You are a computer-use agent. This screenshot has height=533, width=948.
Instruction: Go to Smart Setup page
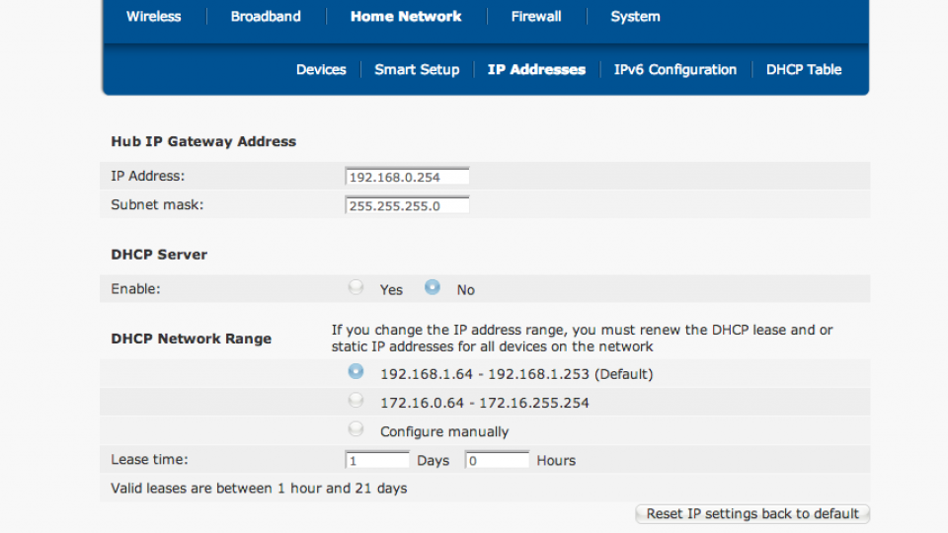417,70
